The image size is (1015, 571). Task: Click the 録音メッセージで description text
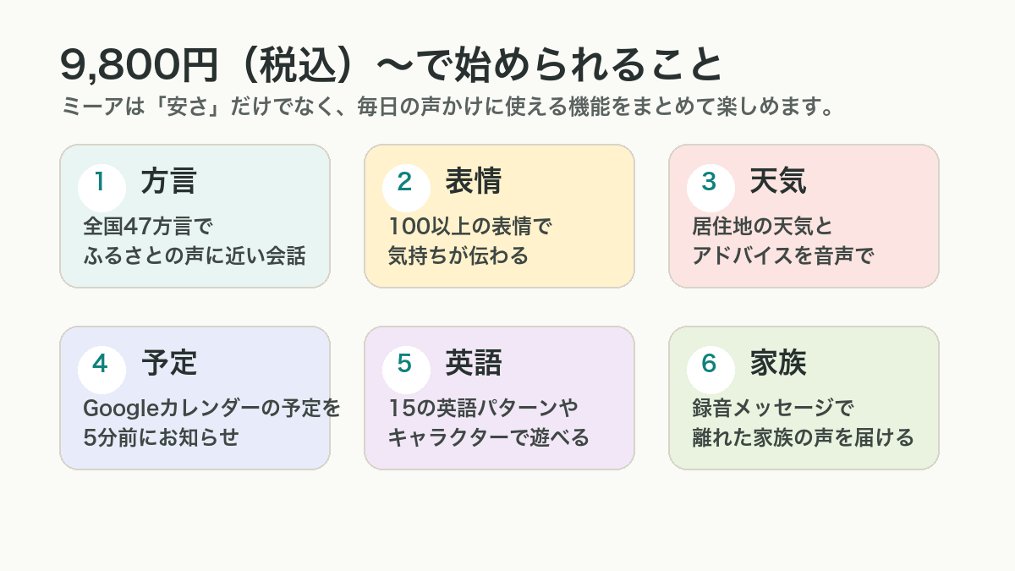click(773, 409)
